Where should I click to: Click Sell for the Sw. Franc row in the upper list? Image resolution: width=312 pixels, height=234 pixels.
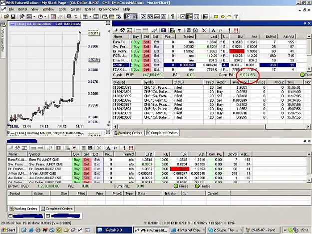pyautogui.click(x=146, y=47)
